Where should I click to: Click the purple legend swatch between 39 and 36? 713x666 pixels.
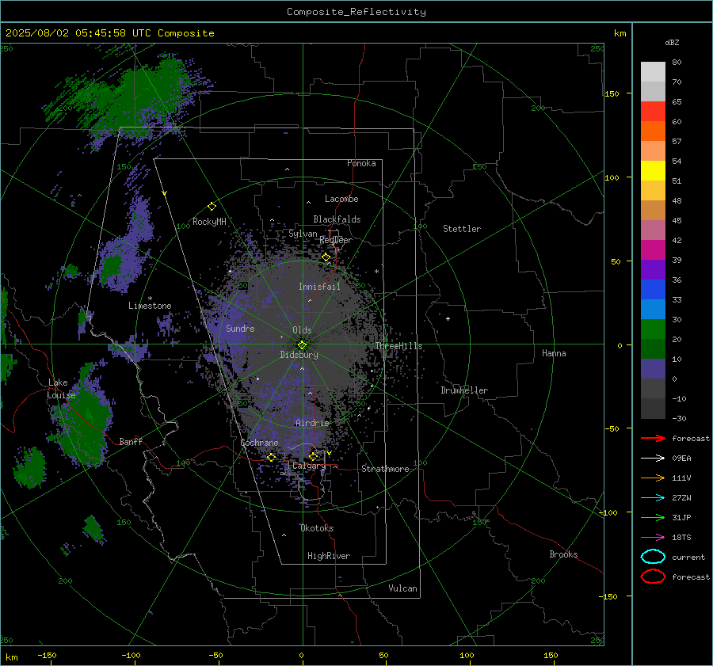pos(653,269)
